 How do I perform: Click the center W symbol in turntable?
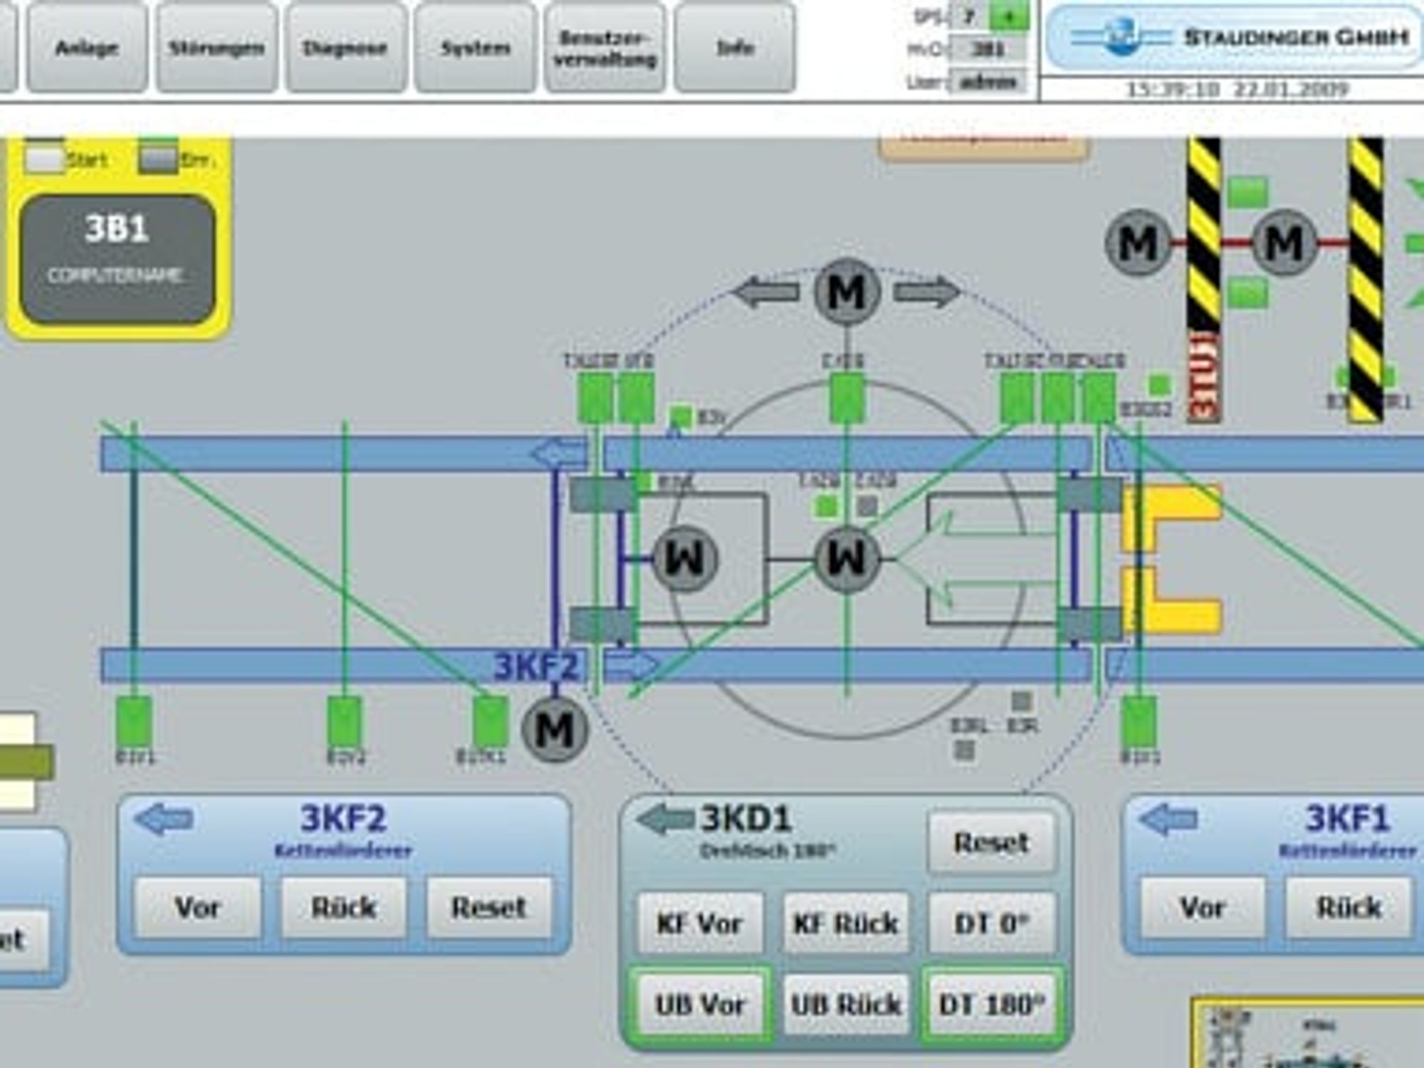(x=846, y=559)
